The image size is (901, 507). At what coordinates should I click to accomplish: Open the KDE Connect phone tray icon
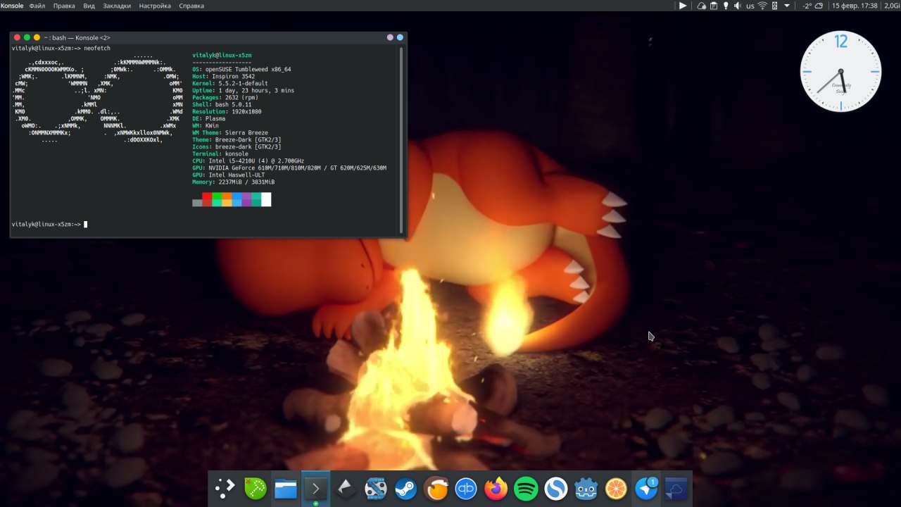click(x=774, y=6)
